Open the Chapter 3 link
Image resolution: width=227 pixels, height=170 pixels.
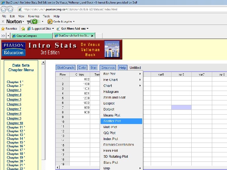click(14, 90)
